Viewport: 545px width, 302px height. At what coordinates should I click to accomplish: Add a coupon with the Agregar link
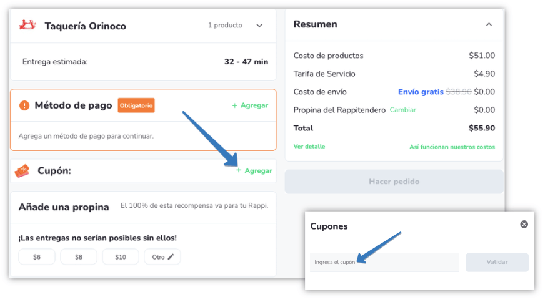tap(254, 170)
